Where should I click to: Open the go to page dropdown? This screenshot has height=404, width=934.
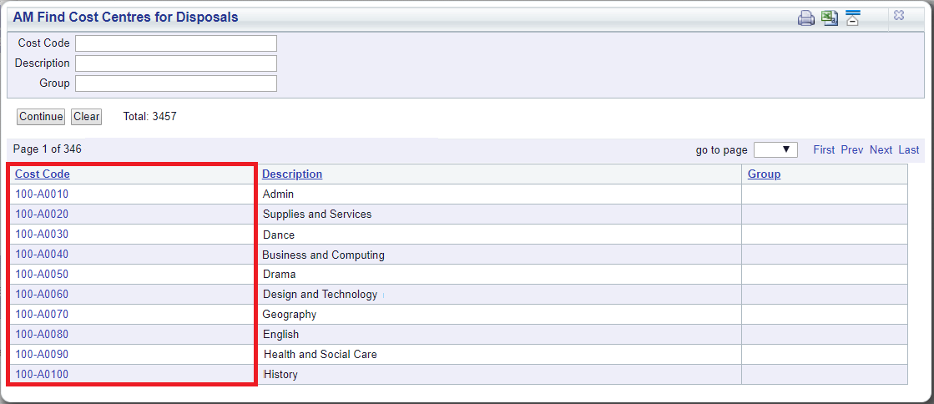pos(775,149)
